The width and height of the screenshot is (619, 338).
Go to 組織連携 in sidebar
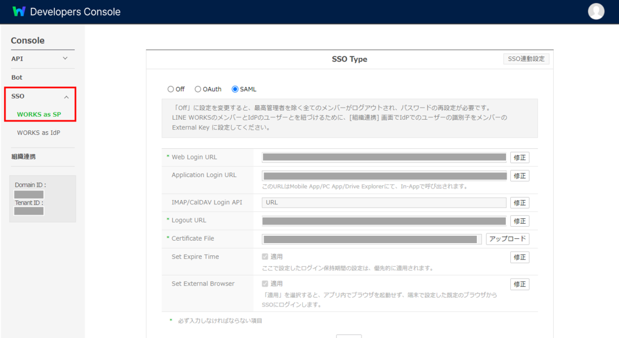point(24,157)
